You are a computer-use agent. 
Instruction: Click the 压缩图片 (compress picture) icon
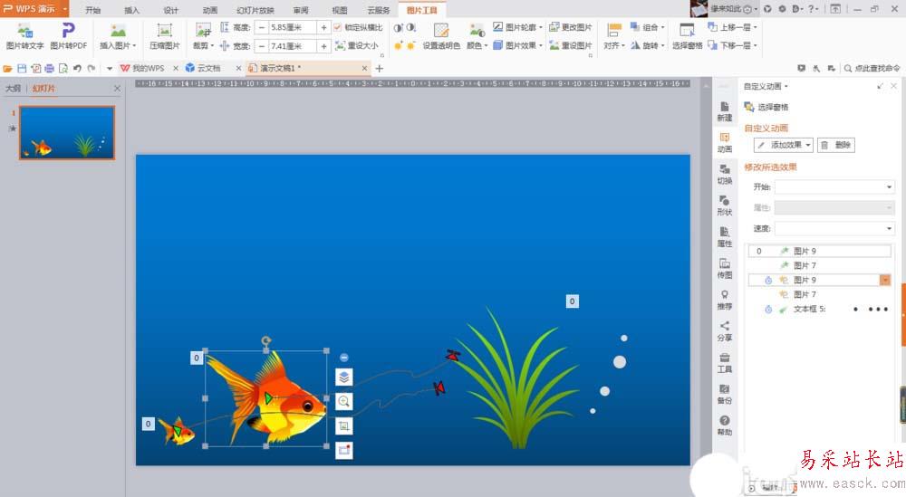(x=165, y=31)
